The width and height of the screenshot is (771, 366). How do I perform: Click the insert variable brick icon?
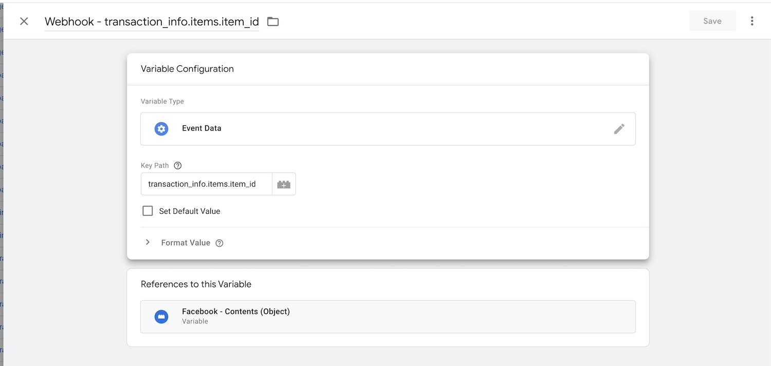coord(284,184)
